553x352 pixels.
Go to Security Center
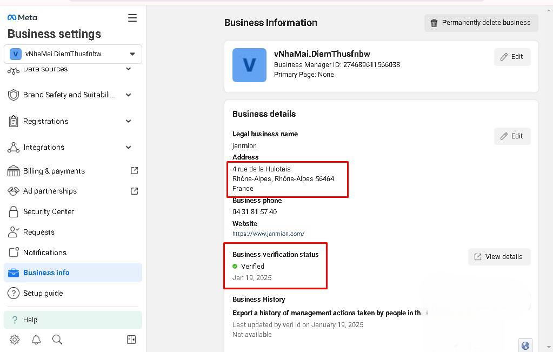tap(73, 211)
